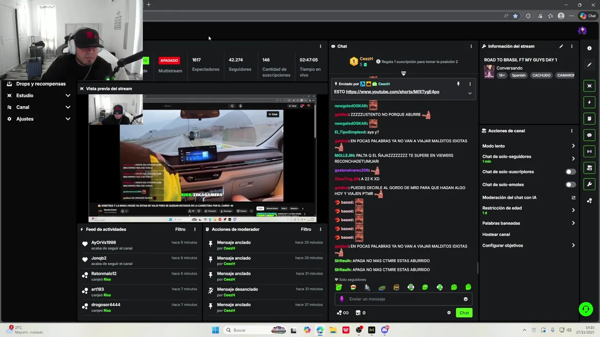This screenshot has height=337, width=600.
Task: Click the first green emote in chat emote row
Action: [339, 287]
